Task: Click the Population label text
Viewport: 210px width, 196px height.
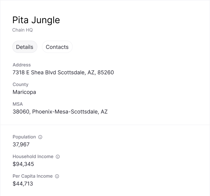Action: pyautogui.click(x=24, y=137)
